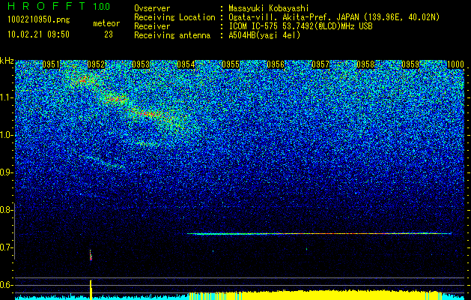Click the 0954 time marker
Viewport: 471px width, 300px height.
click(x=186, y=64)
